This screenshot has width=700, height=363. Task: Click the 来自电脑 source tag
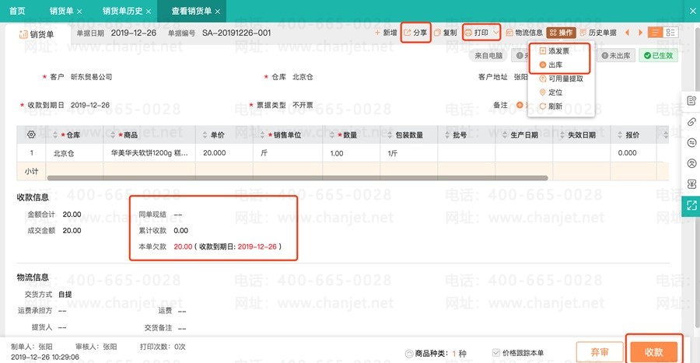tap(488, 56)
